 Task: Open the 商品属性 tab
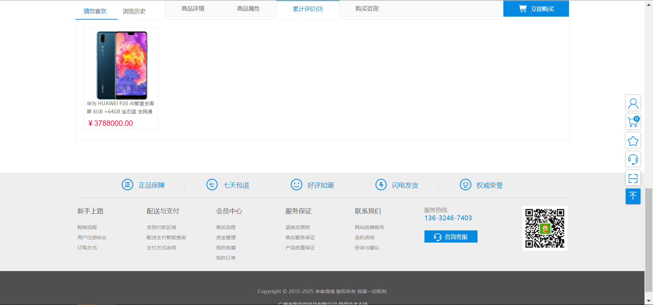tap(248, 8)
